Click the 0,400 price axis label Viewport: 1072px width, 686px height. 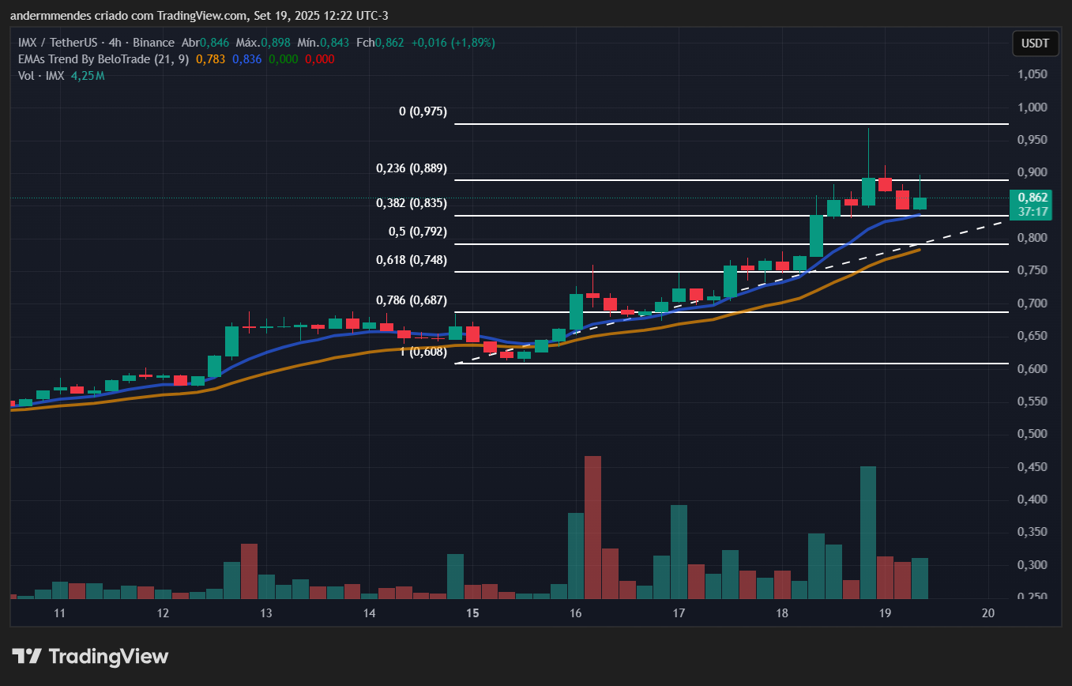[x=1033, y=499]
